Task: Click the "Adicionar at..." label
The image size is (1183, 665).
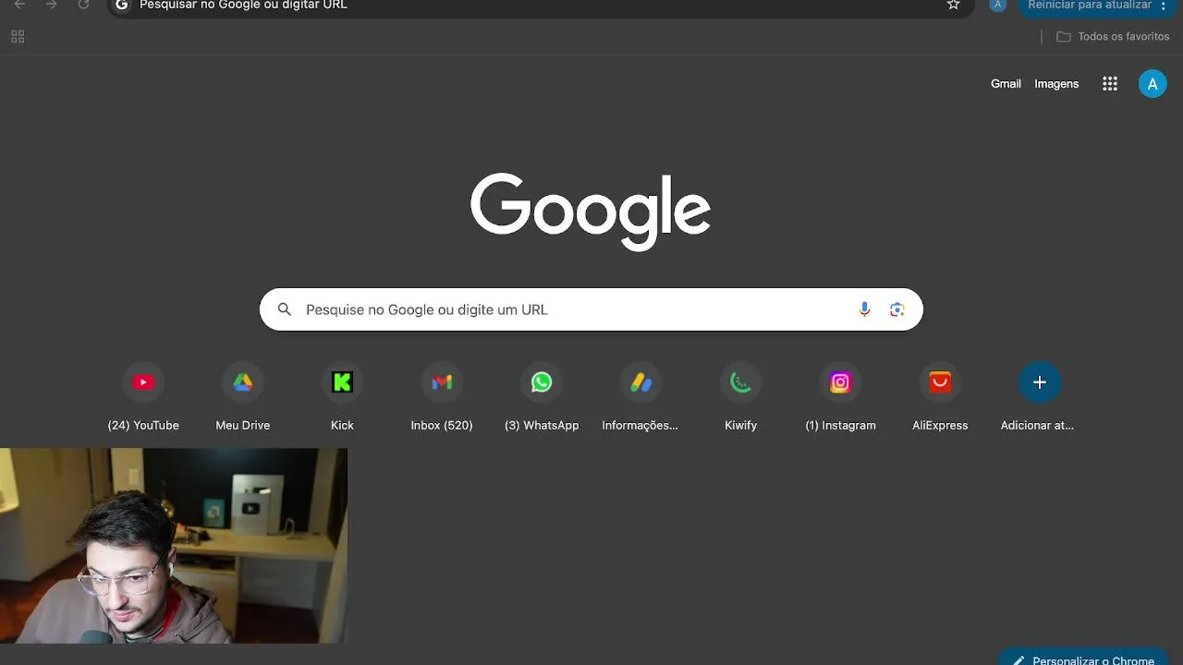Action: pyautogui.click(x=1037, y=426)
